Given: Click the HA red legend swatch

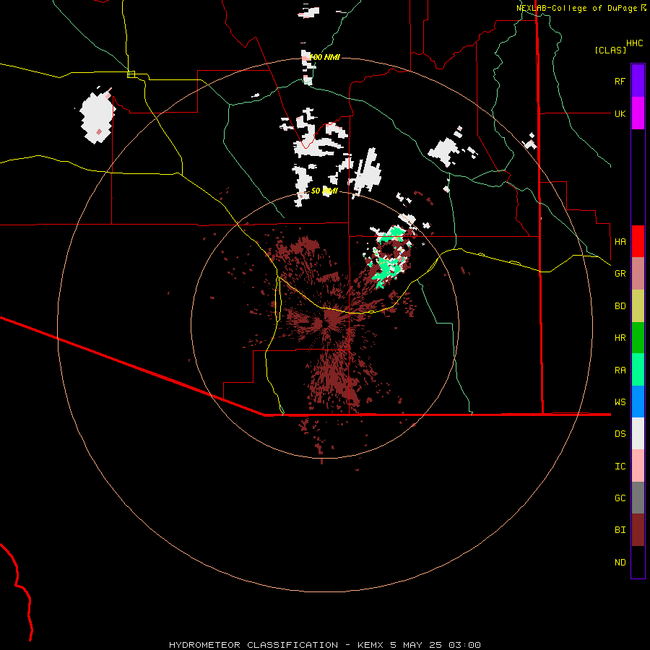Looking at the screenshot, I should click(638, 241).
